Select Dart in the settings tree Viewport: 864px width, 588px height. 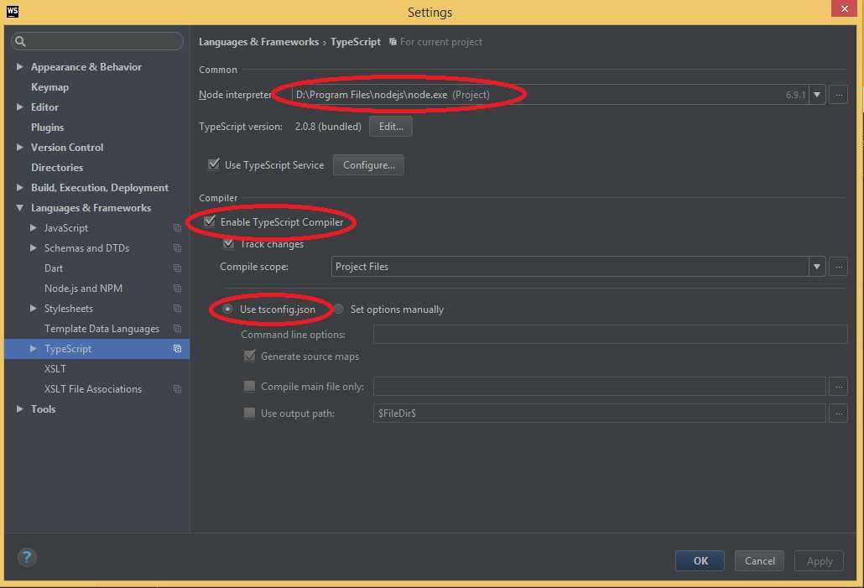[x=54, y=268]
